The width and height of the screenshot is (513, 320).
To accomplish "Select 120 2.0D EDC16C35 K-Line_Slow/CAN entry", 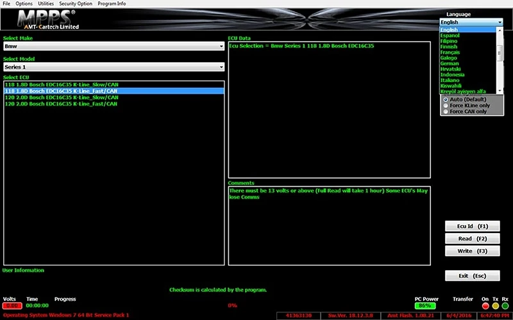I will tap(114, 97).
